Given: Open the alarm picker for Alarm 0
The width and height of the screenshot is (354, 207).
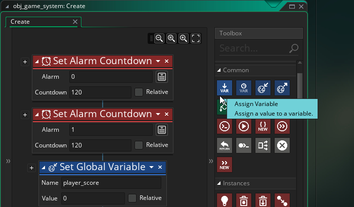Looking at the screenshot, I should (x=162, y=77).
